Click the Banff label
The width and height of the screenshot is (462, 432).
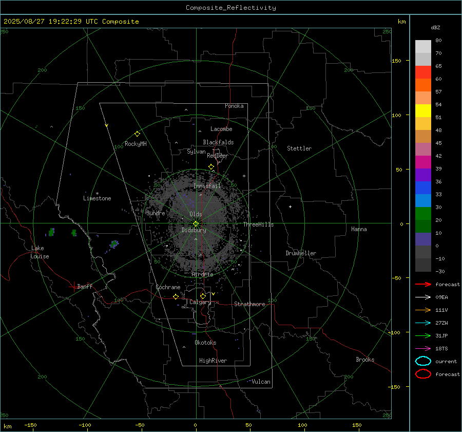pos(85,286)
